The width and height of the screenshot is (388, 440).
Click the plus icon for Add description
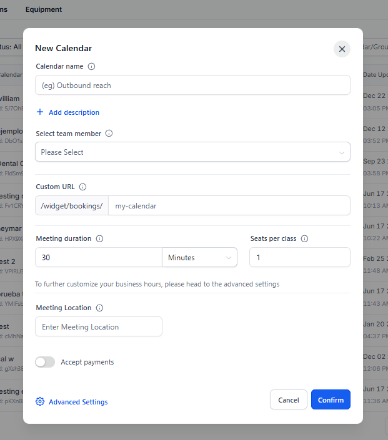(x=40, y=112)
